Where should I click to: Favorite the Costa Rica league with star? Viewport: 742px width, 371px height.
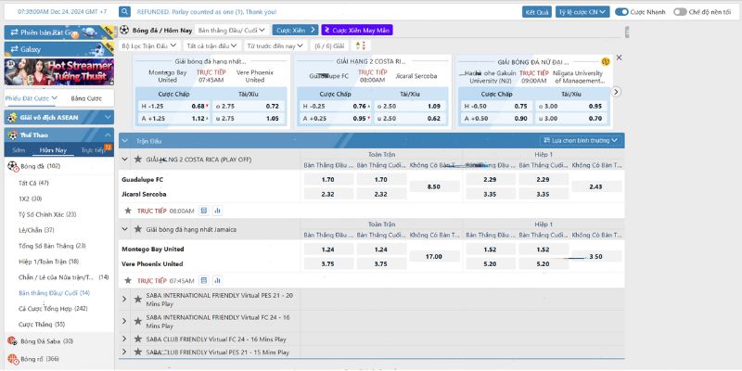(137, 160)
